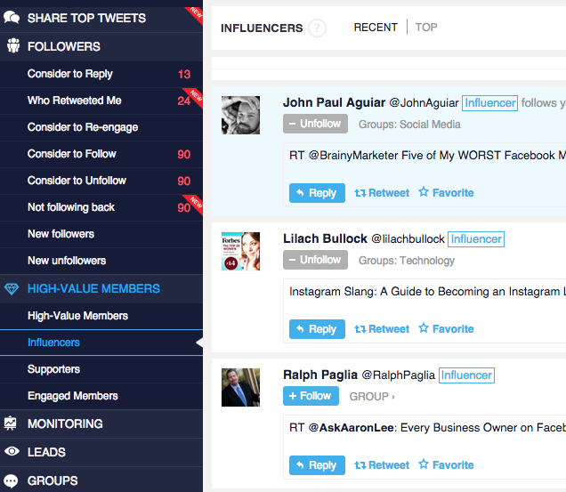This screenshot has width=566, height=492.
Task: Select Consider to Unfollow in sidebar
Action: (x=101, y=181)
